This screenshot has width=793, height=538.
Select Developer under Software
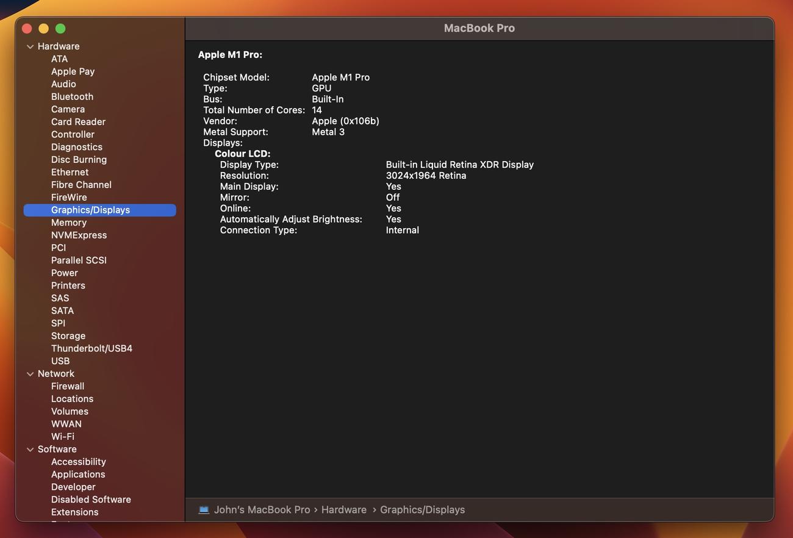(73, 487)
